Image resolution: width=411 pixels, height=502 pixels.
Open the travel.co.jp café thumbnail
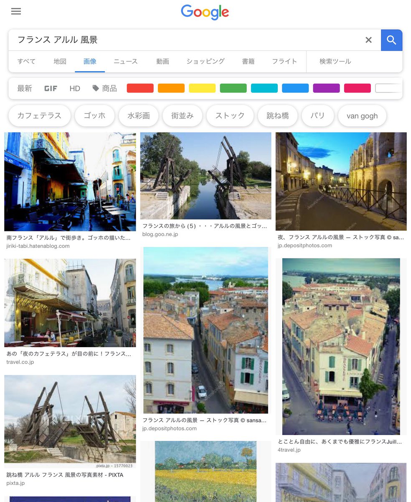70,303
